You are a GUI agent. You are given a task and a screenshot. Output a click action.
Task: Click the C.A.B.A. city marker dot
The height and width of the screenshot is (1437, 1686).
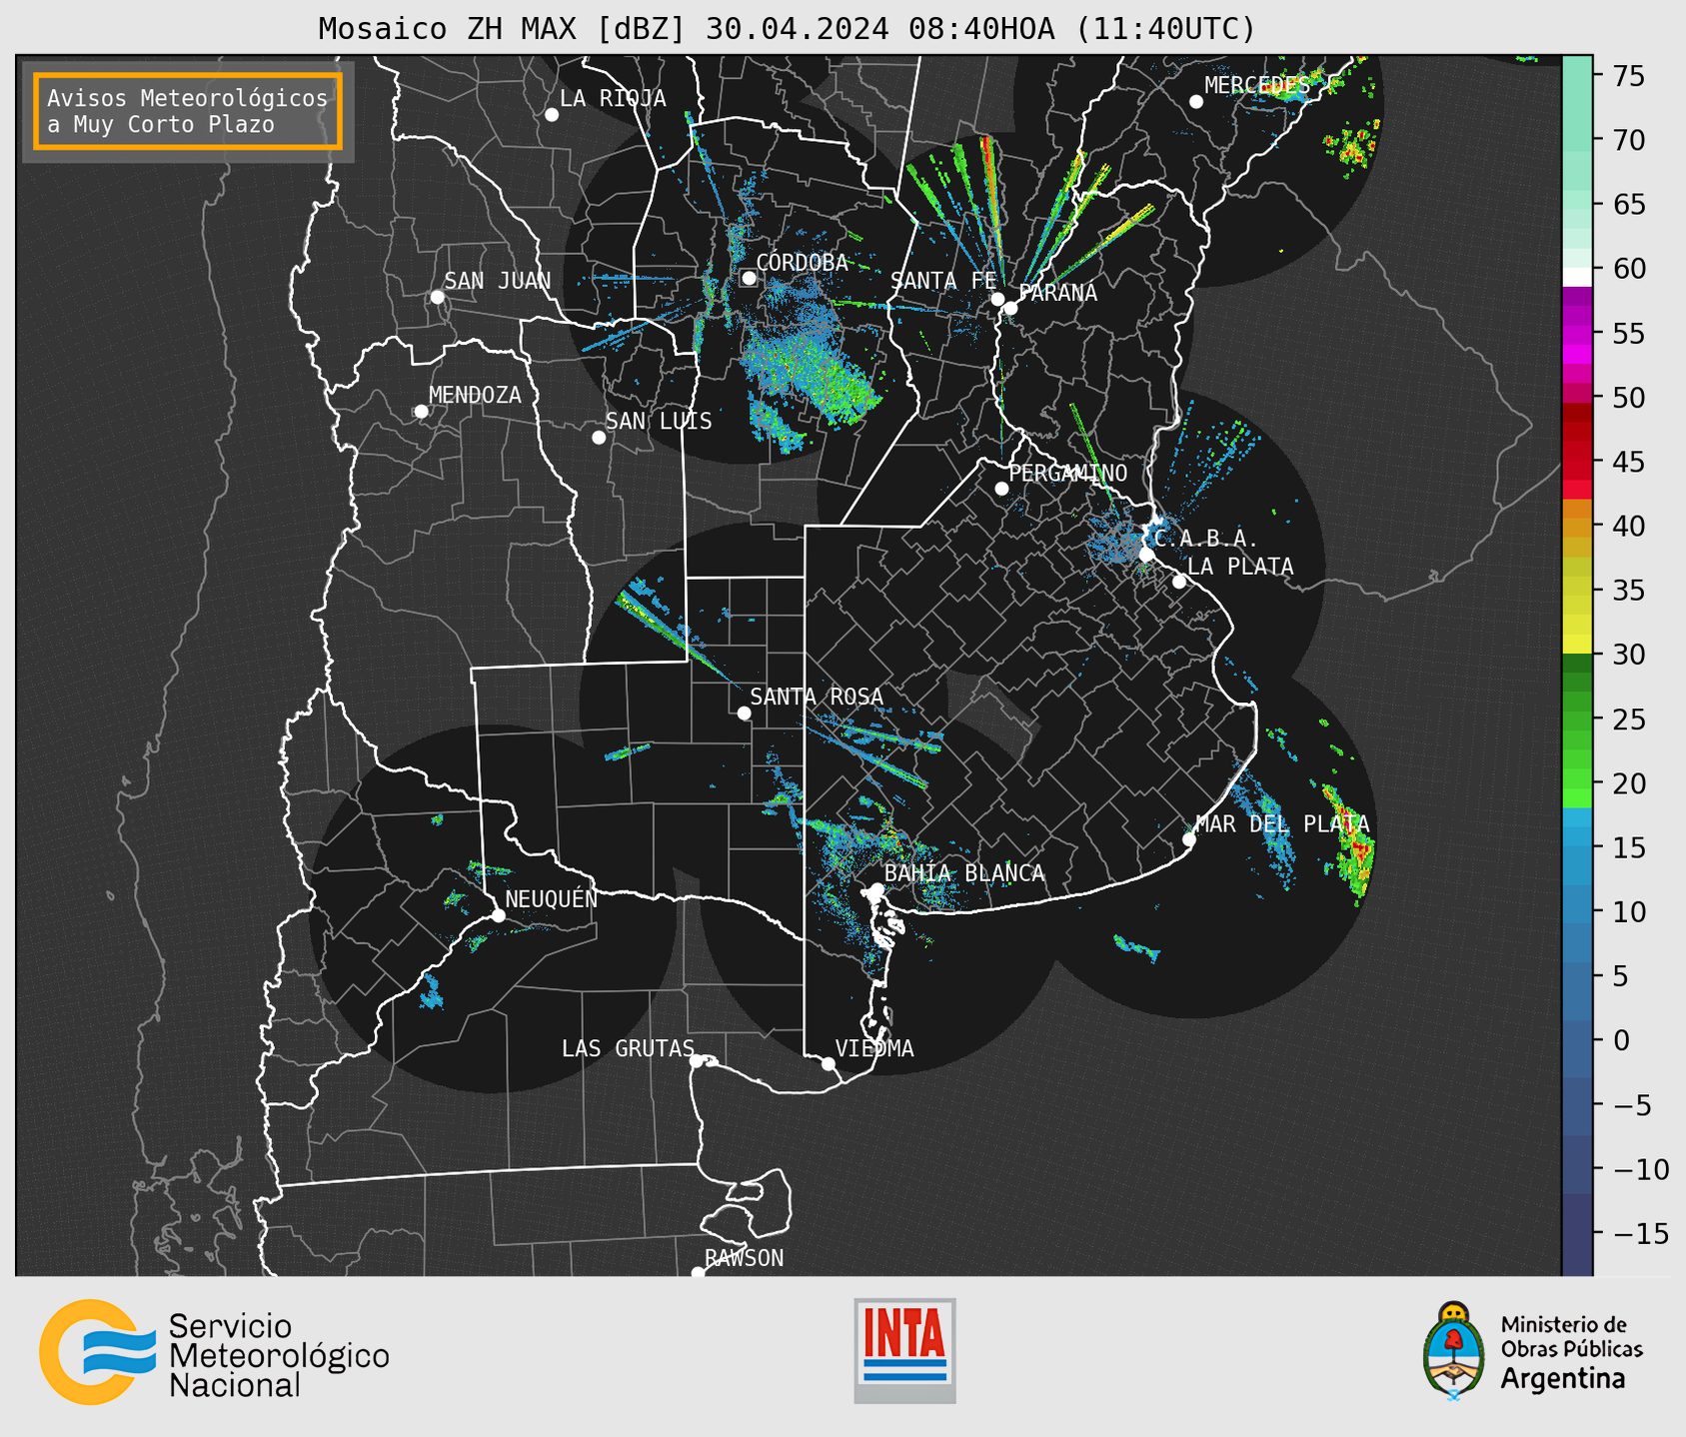tap(1146, 555)
